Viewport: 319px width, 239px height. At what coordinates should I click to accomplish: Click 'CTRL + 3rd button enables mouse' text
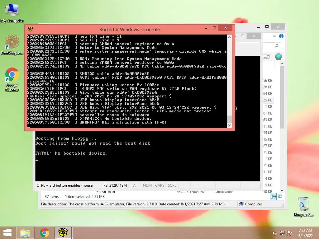64,185
